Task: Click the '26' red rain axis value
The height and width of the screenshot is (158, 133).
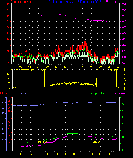Action: click(x=9, y=104)
